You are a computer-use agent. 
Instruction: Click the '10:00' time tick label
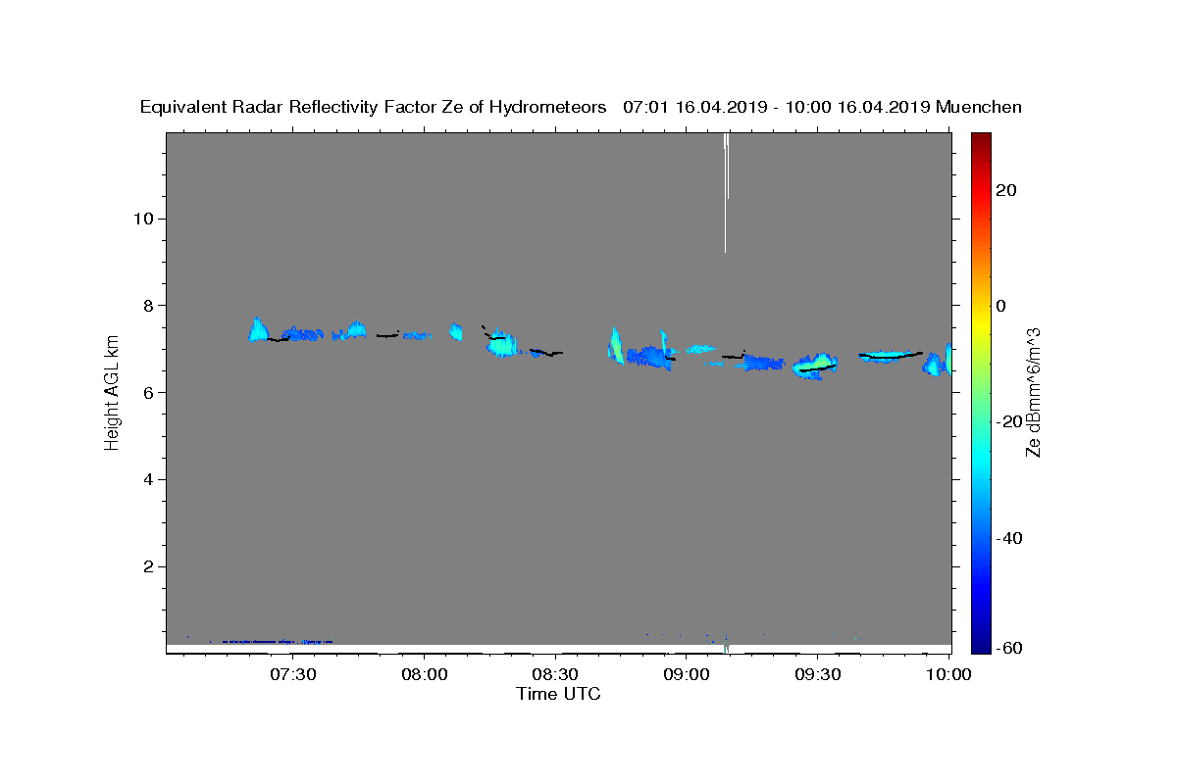pyautogui.click(x=948, y=675)
